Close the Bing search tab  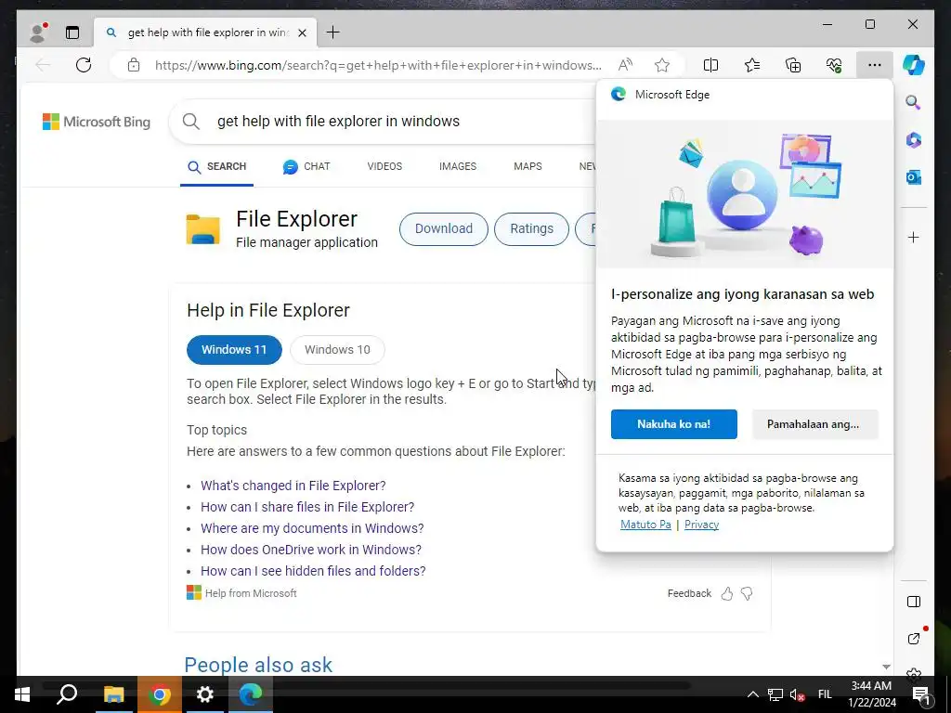click(302, 32)
